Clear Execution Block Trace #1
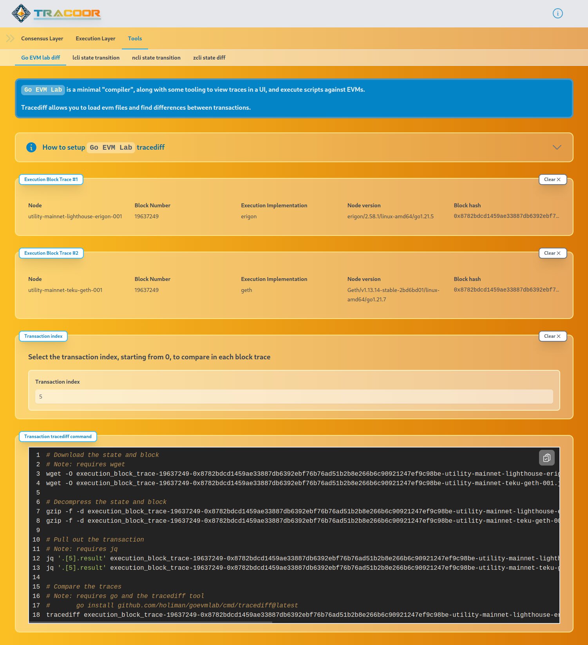588x645 pixels. tap(552, 179)
